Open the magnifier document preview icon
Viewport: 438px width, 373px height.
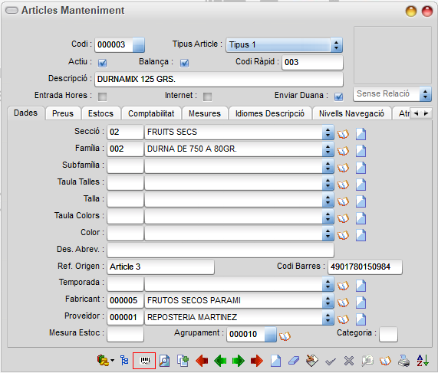click(164, 361)
